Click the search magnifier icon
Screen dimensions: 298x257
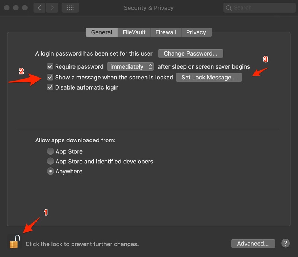point(229,8)
